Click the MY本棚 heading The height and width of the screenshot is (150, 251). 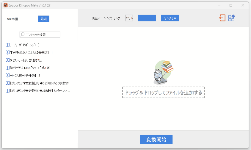(12, 19)
